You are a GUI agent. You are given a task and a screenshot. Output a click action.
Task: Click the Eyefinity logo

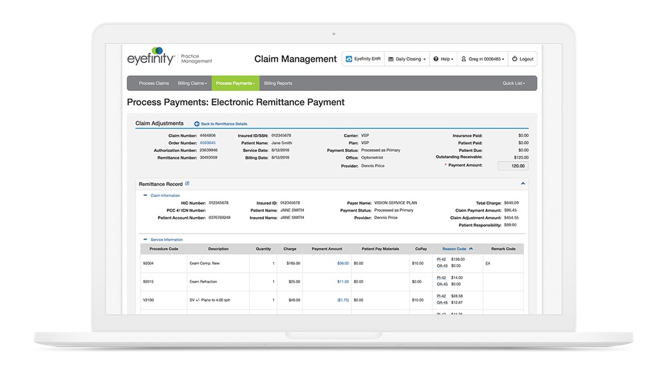pyautogui.click(x=151, y=56)
